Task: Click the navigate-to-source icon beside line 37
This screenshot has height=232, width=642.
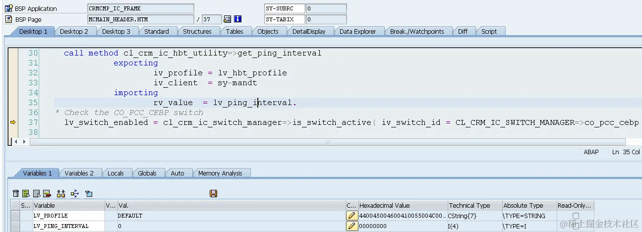Action: [228, 19]
